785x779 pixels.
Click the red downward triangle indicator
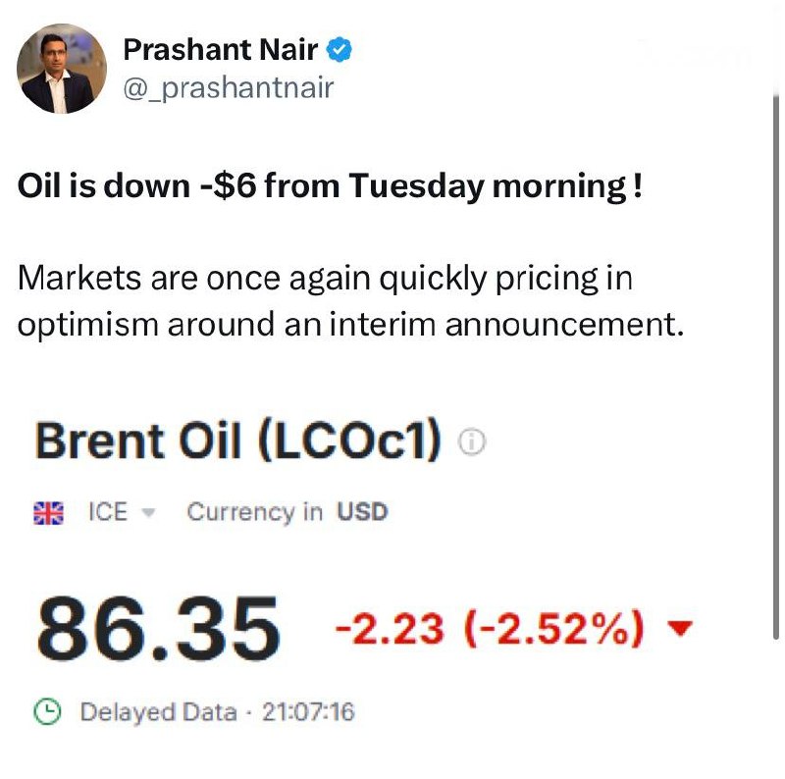680,627
